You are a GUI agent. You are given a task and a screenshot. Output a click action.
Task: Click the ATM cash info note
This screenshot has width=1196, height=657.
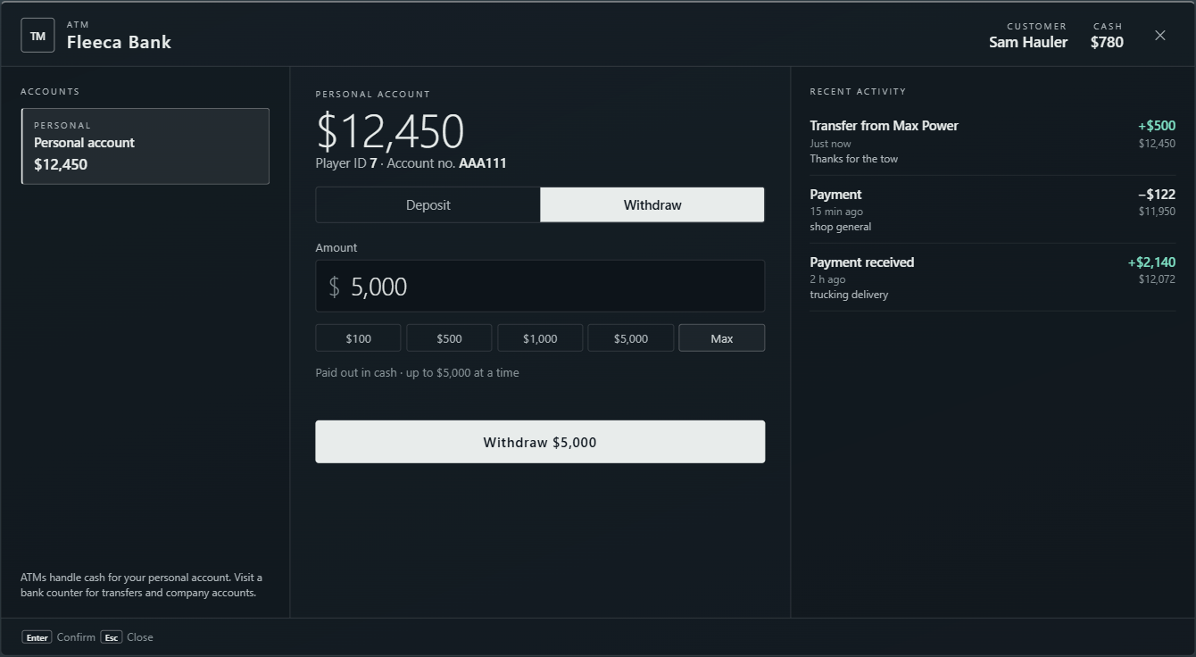(x=142, y=585)
